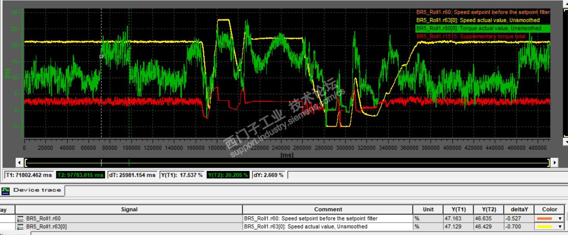Select r60 Speed setpoint legend entry
The image size is (568, 235).
tap(483, 12)
